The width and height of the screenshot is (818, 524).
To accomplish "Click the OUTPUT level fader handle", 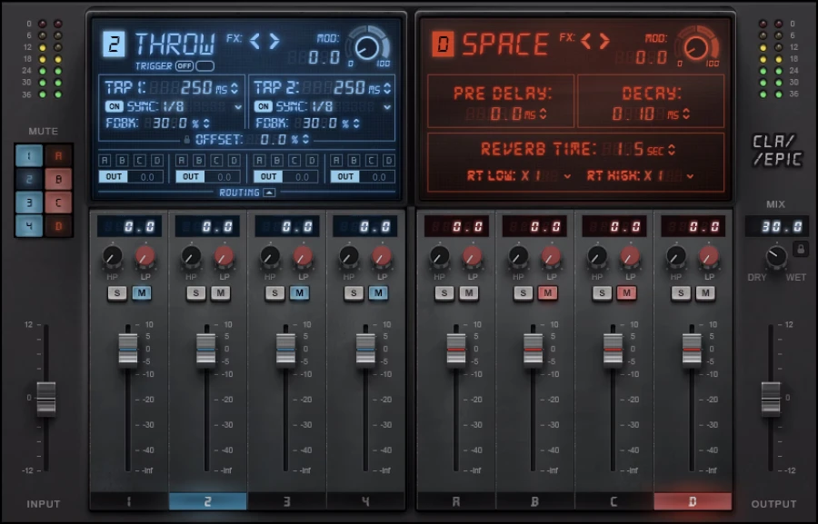I will coord(771,399).
